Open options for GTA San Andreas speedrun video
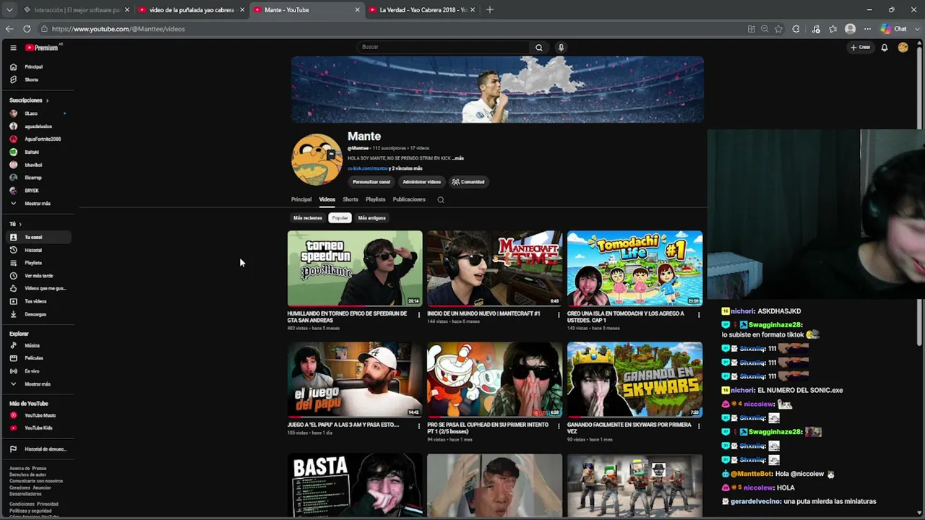The width and height of the screenshot is (925, 520). (x=419, y=315)
